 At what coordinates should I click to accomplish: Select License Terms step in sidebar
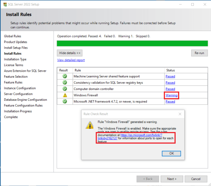pyautogui.click(x=13, y=65)
